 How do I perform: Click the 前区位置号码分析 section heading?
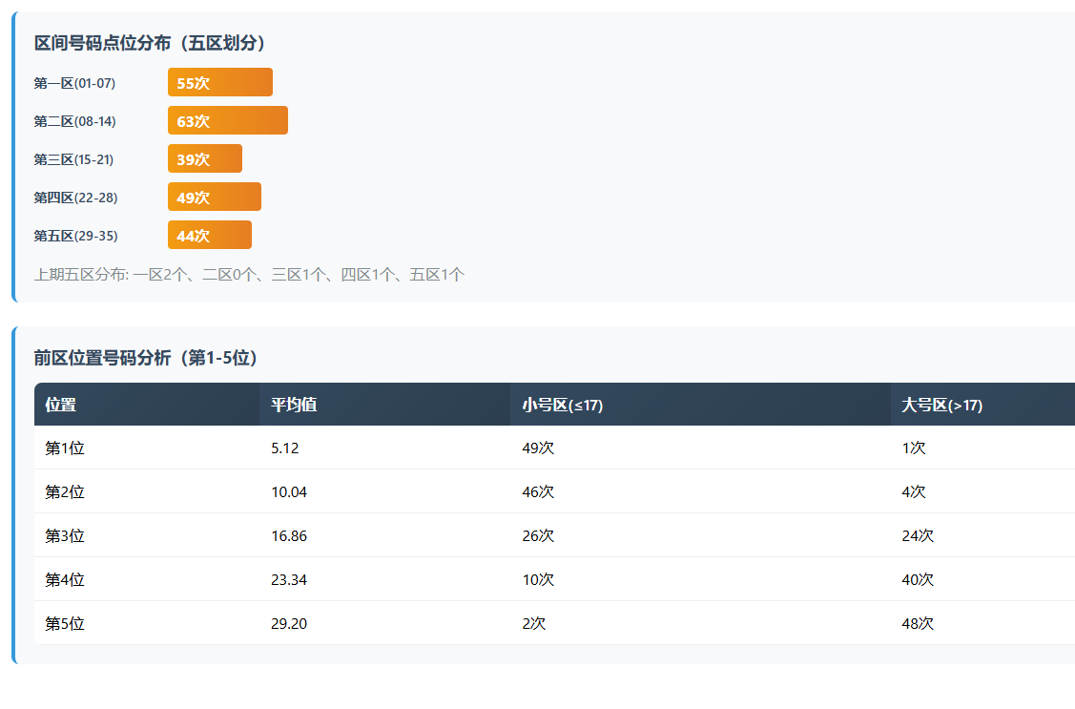point(146,358)
